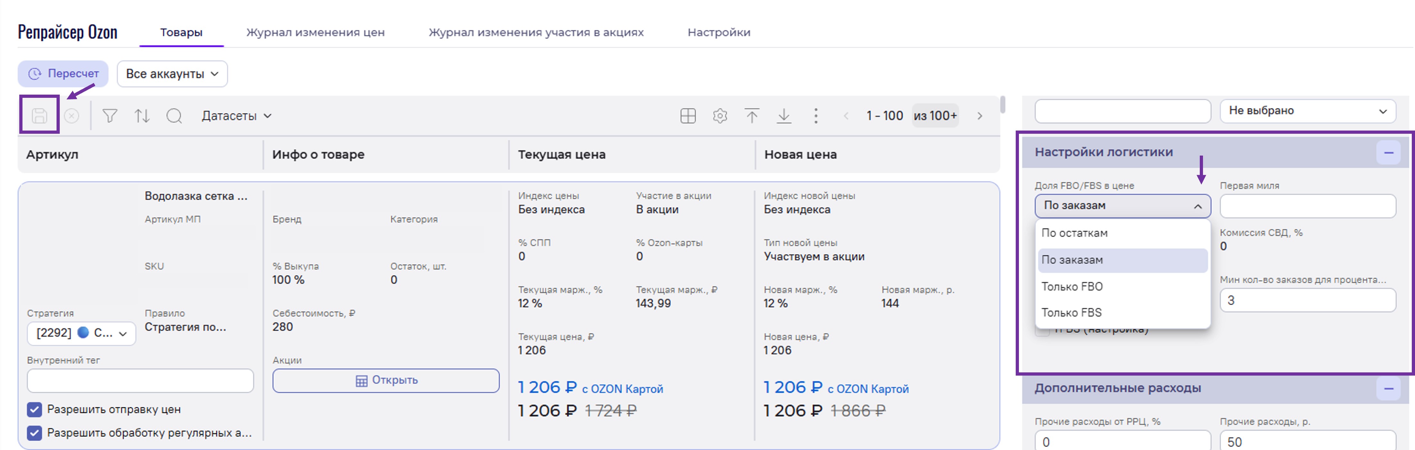Uncheck 'Разрешить отправку цен' checkbox
The image size is (1415, 450).
coord(35,409)
